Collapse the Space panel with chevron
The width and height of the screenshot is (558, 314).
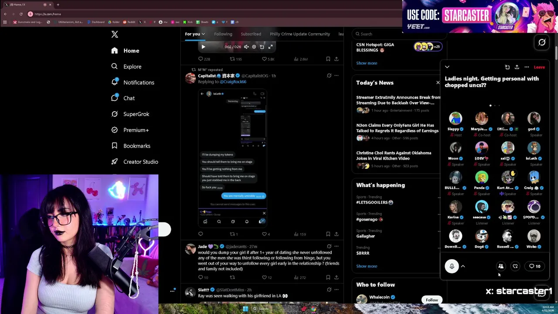[447, 67]
